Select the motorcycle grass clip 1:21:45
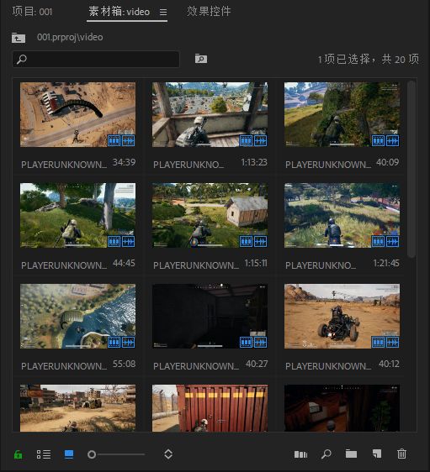The image size is (430, 472). point(342,216)
